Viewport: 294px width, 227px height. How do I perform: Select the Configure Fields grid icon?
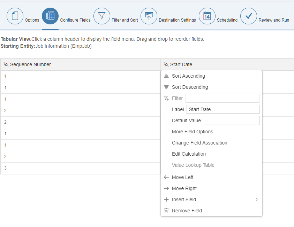coord(50,16)
